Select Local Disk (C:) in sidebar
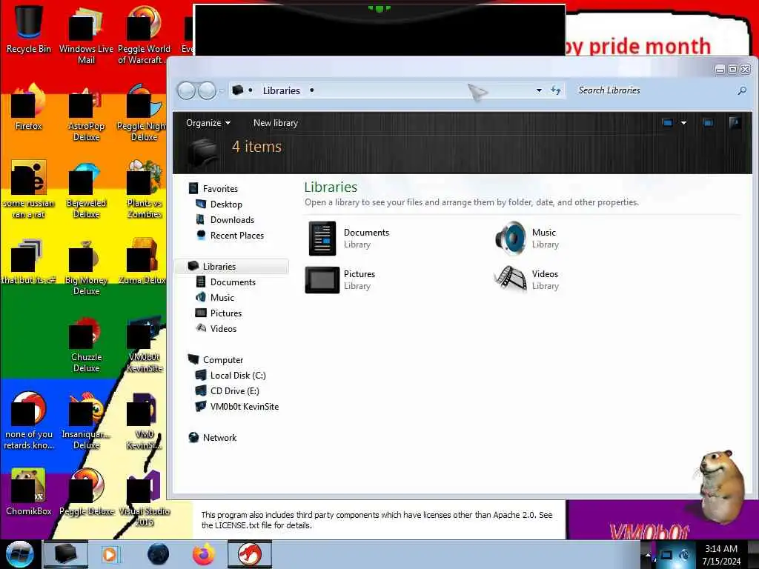This screenshot has height=569, width=759. click(238, 376)
